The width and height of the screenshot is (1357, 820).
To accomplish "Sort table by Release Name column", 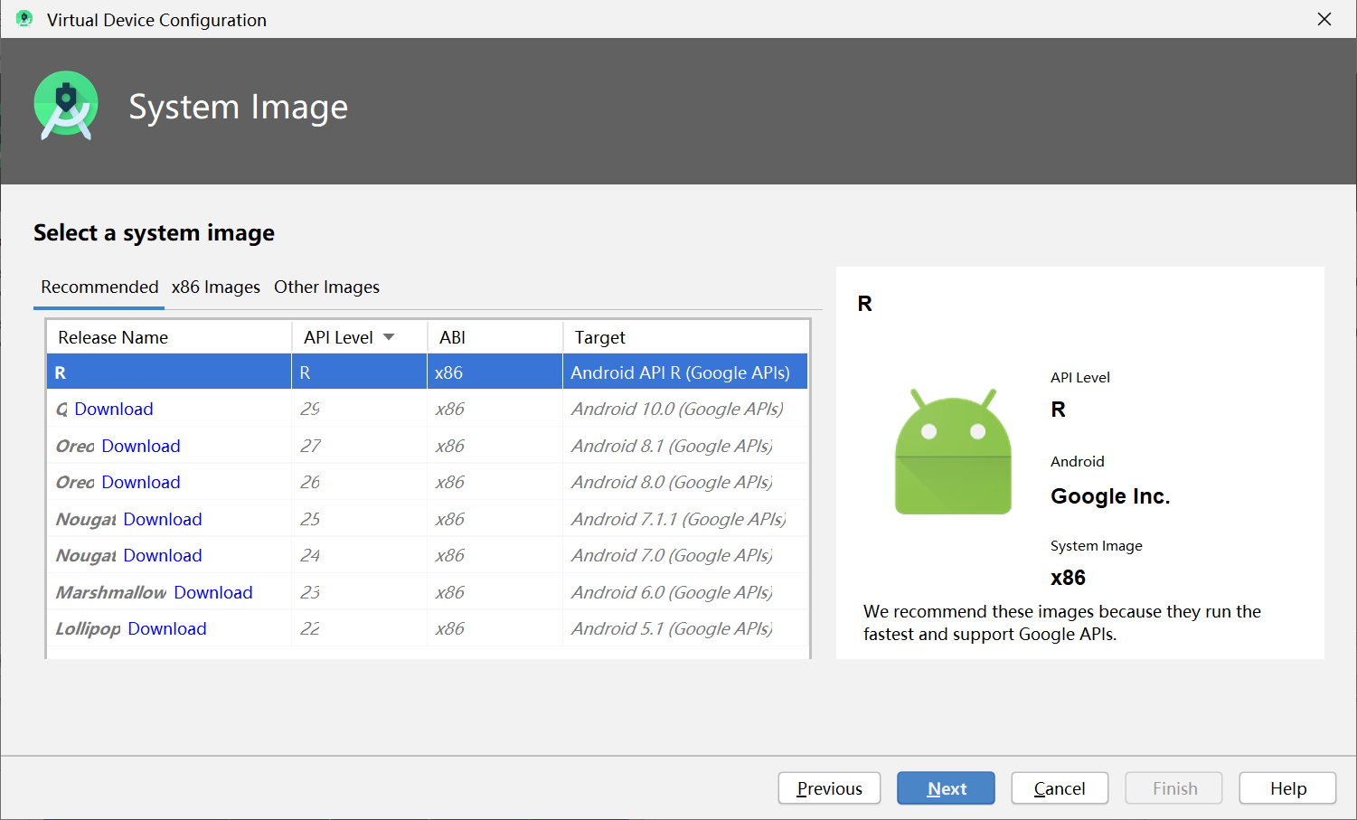I will [113, 337].
